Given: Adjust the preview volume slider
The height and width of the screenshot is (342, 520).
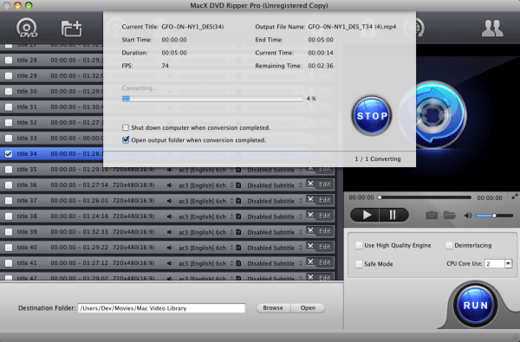Looking at the screenshot, I should 494,216.
